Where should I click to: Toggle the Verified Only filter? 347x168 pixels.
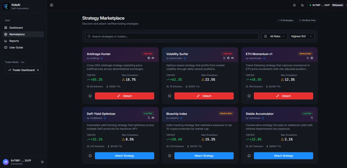click(x=307, y=20)
